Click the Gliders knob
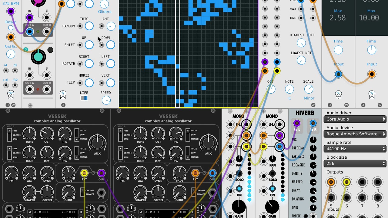The image size is (388, 218). pyautogui.click(x=104, y=4)
